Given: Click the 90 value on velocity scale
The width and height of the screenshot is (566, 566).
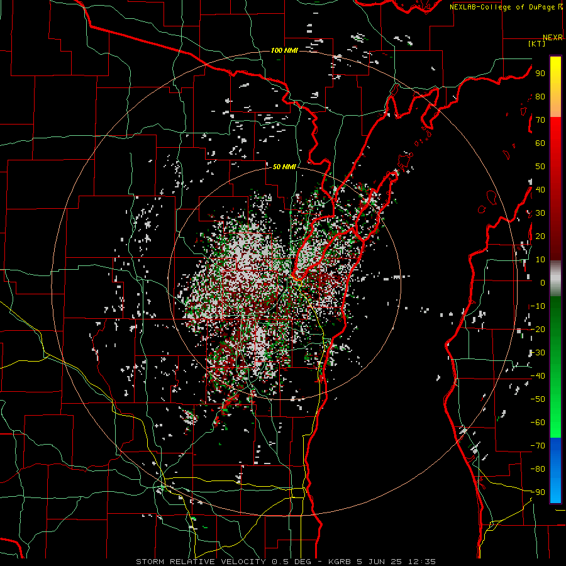Looking at the screenshot, I should pyautogui.click(x=540, y=74).
